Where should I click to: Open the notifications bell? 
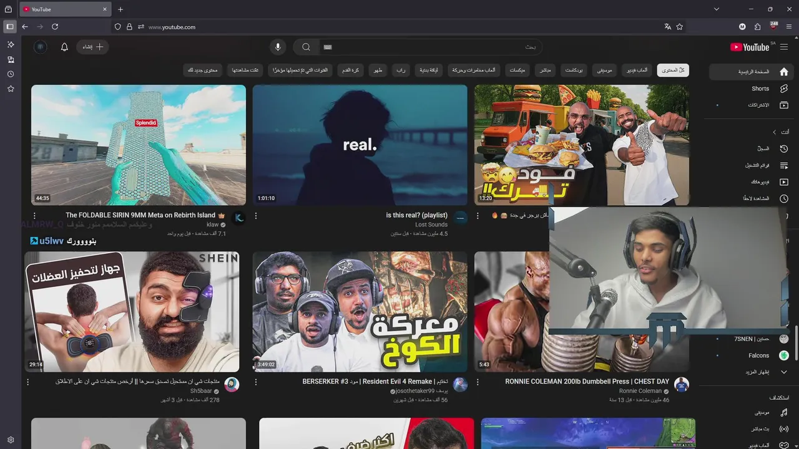click(64, 47)
